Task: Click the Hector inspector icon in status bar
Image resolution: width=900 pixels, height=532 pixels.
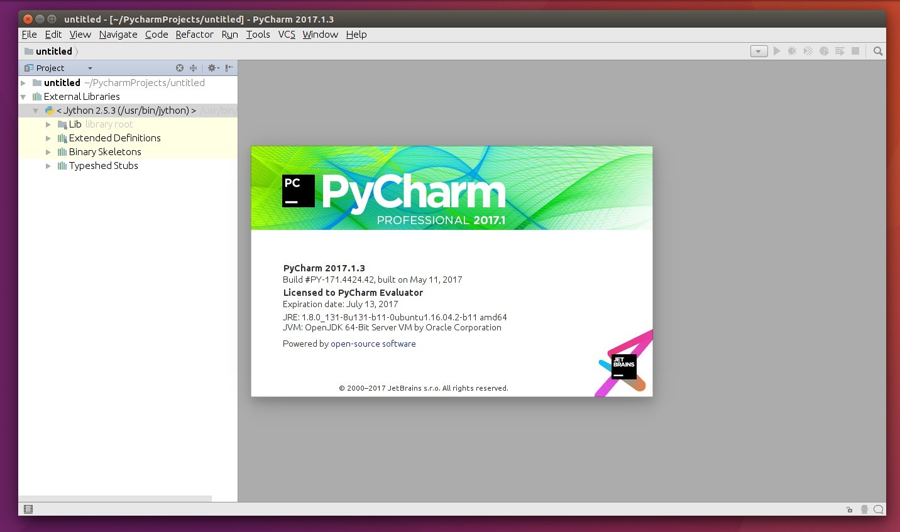Action: pos(864,509)
